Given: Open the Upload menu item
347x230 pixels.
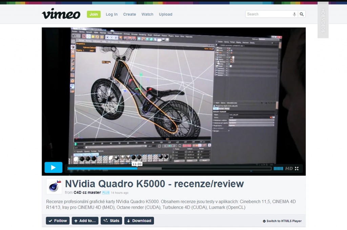Looking at the screenshot, I should pyautogui.click(x=165, y=14).
